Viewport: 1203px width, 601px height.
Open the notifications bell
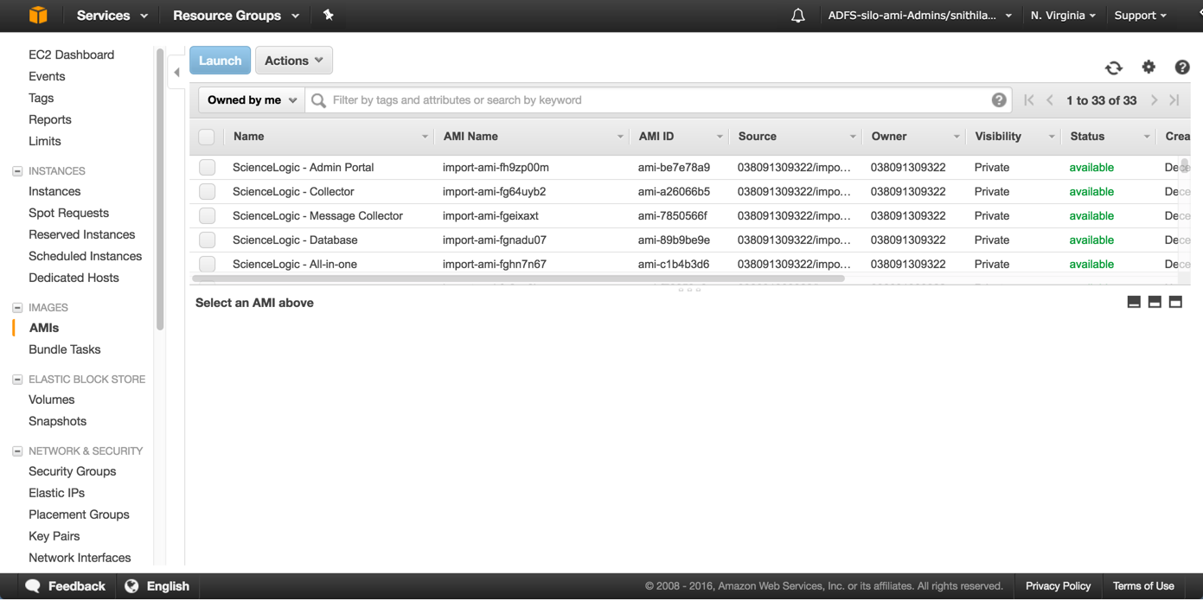point(797,16)
